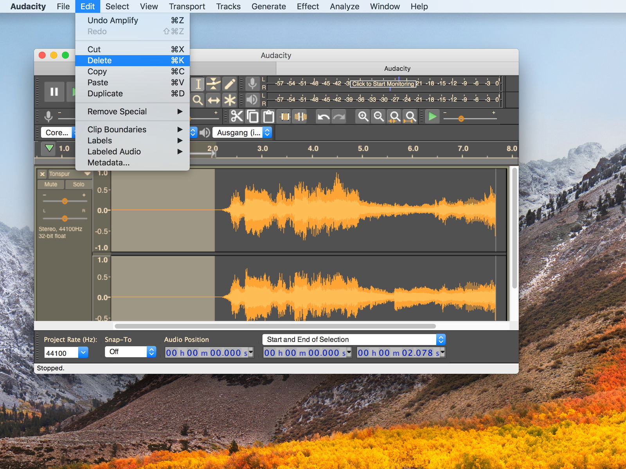
Task: Expand the Remove Special submenu
Action: point(133,111)
